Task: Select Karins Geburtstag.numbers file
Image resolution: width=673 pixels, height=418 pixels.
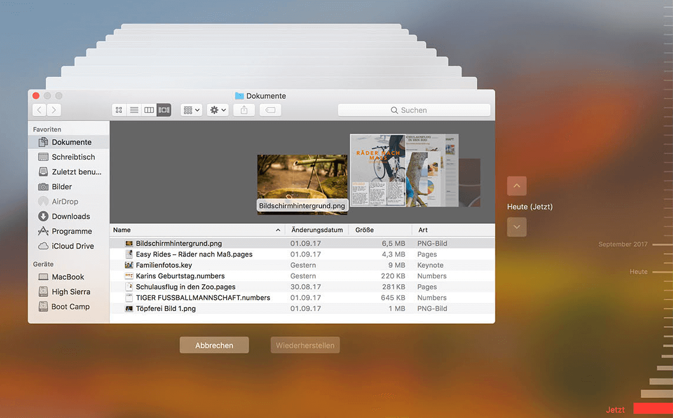Action: [x=302, y=276]
